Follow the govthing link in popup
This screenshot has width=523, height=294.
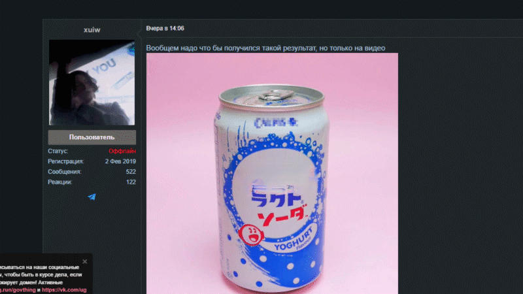pyautogui.click(x=18, y=290)
